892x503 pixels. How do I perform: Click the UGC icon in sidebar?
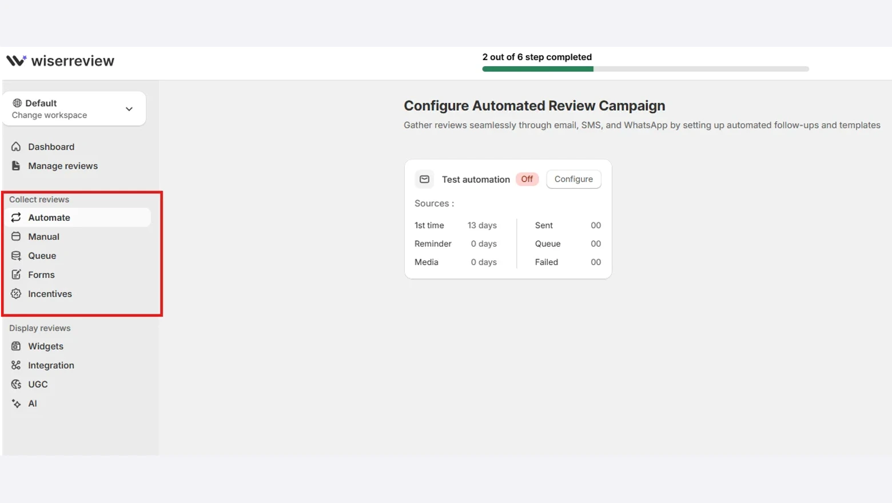(x=16, y=384)
